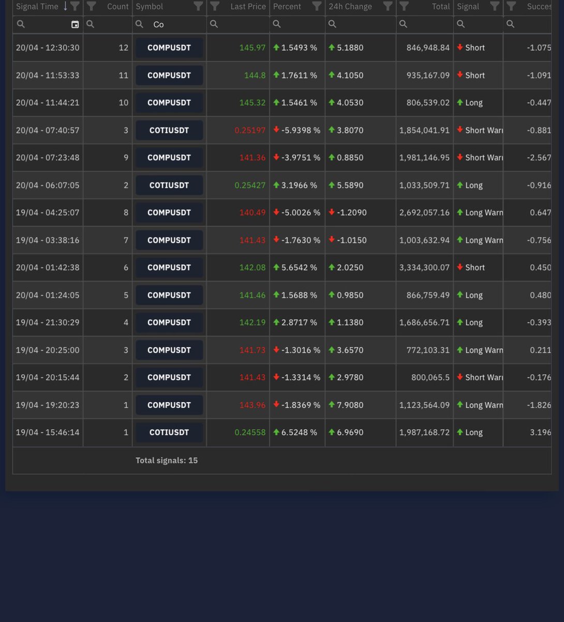Open COMPUSDT from the 19:20:23 row
This screenshot has width=564, height=622.
(169, 405)
